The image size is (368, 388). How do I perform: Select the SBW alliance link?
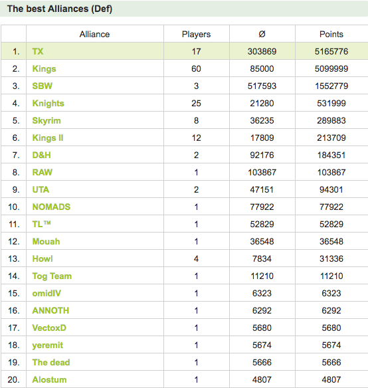[42, 86]
